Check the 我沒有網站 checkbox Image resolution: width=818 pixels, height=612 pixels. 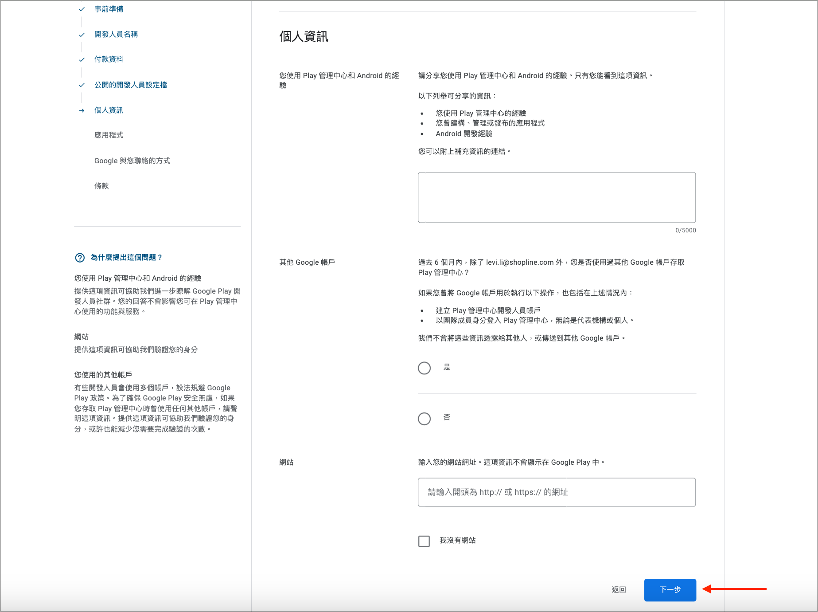pos(424,541)
